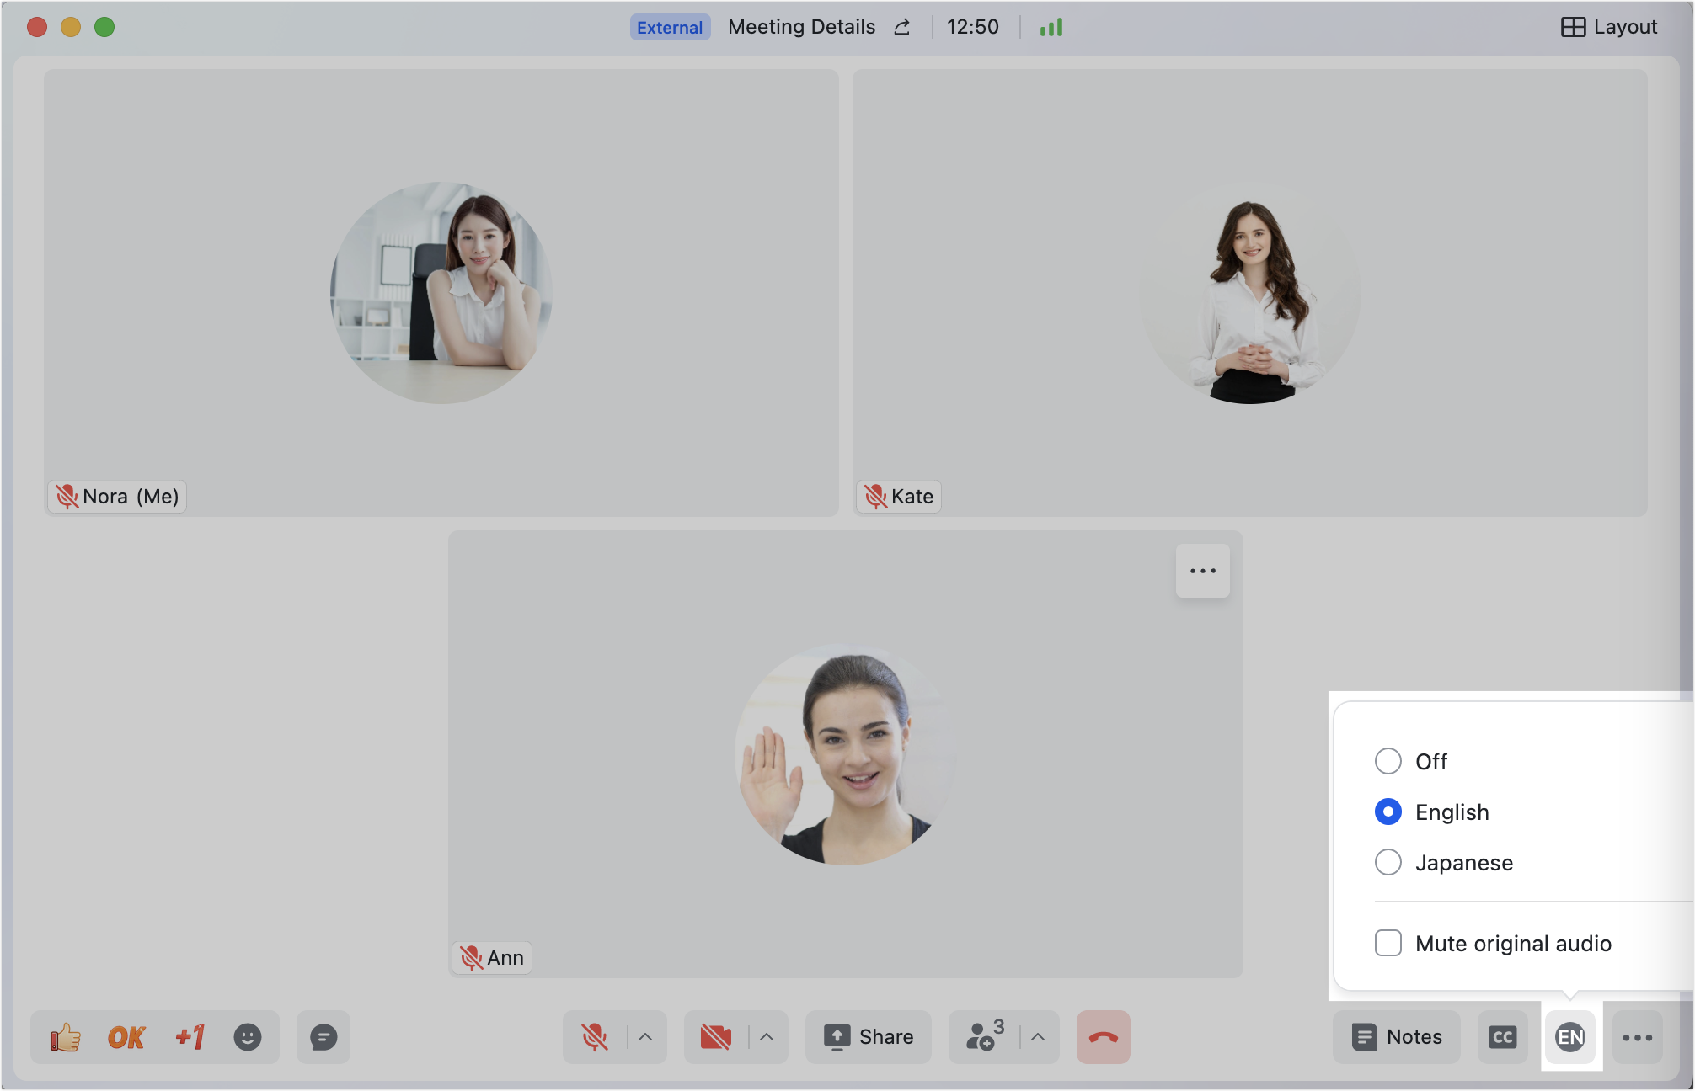Select the Off interpretation option
1695x1091 pixels.
pos(1388,761)
